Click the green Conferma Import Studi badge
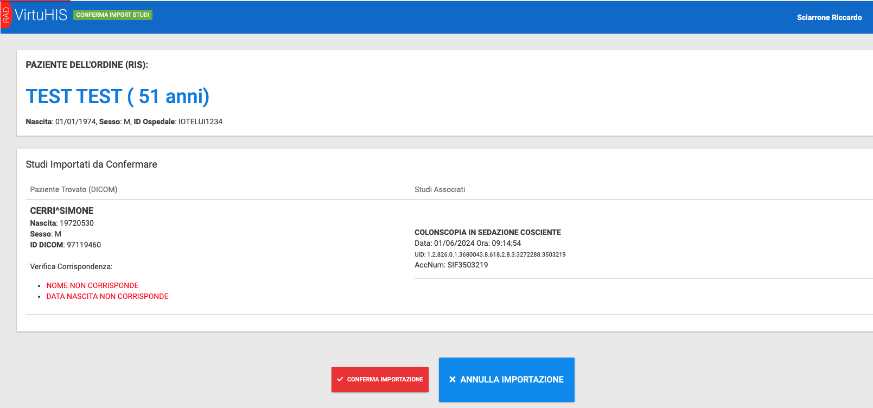 pyautogui.click(x=113, y=15)
